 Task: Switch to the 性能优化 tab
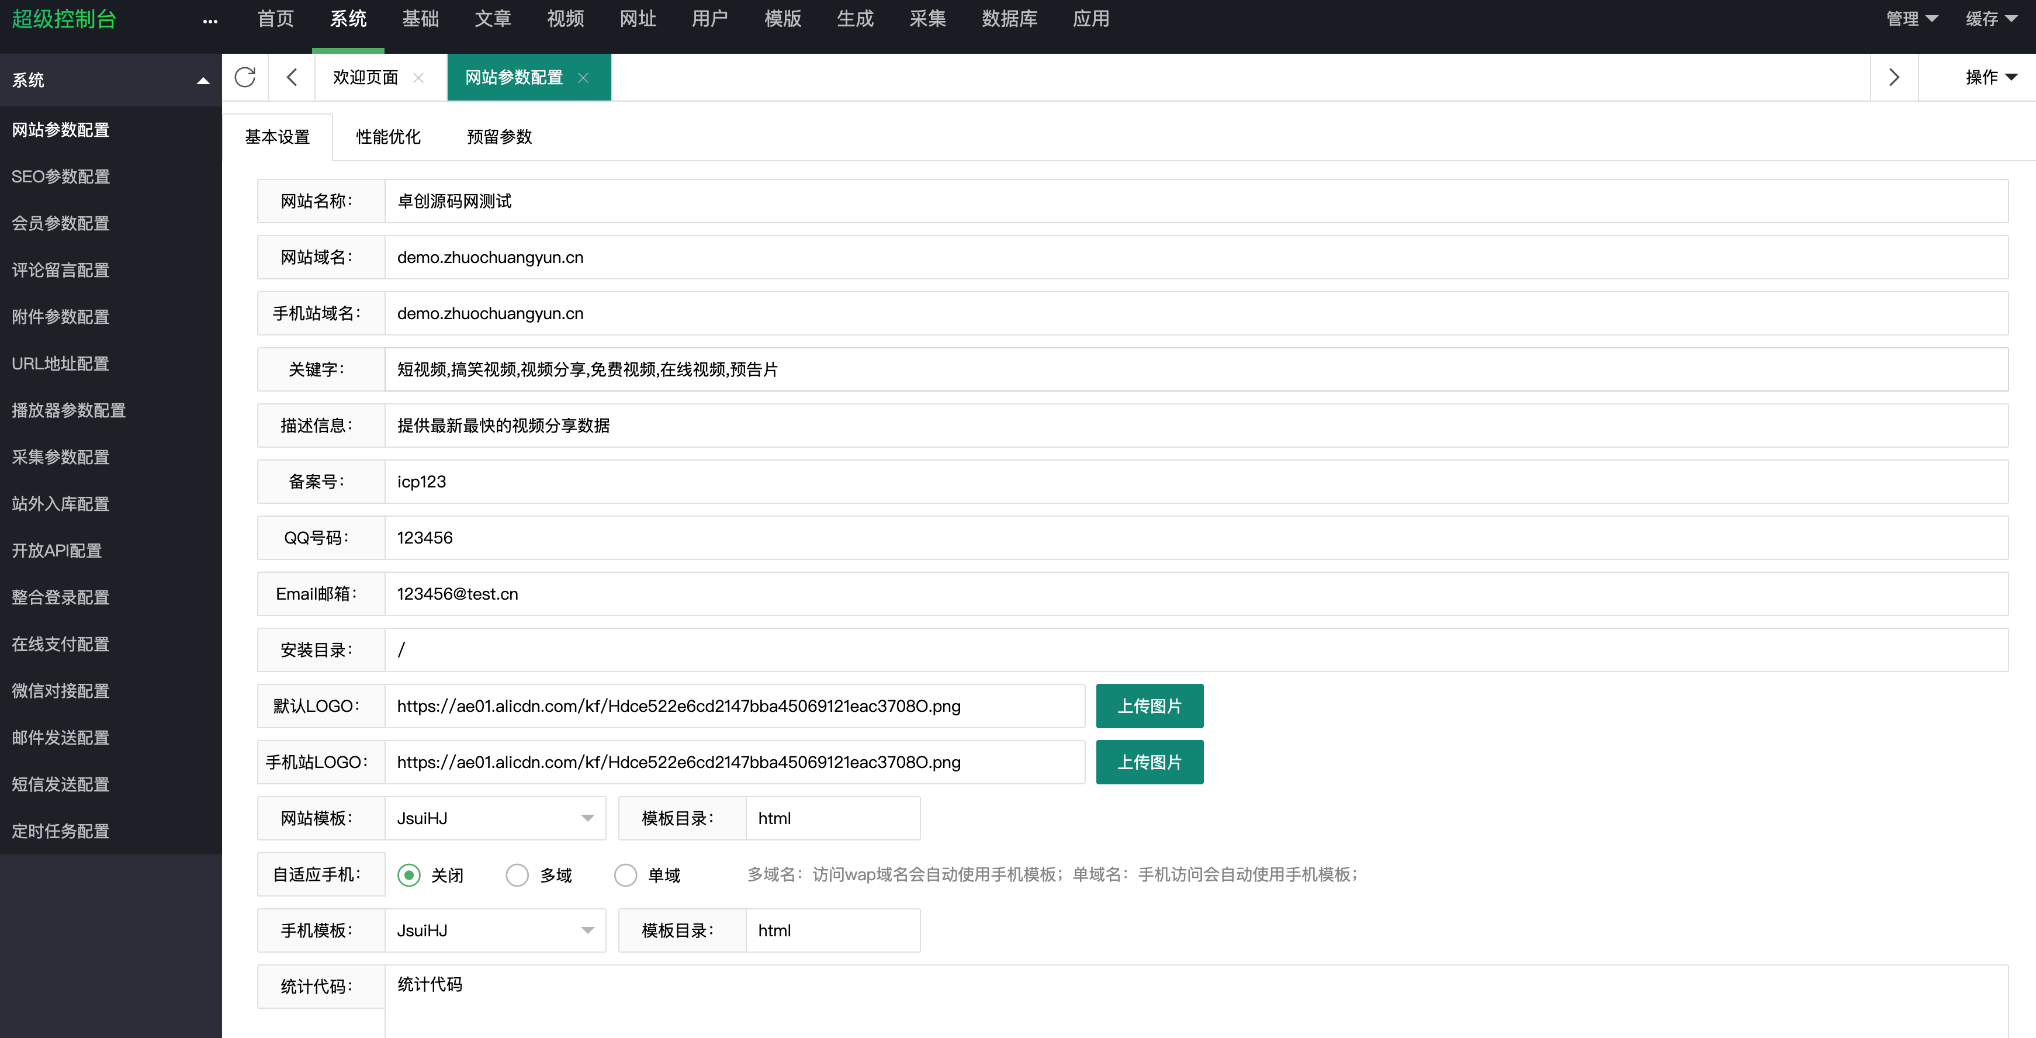[x=388, y=137]
